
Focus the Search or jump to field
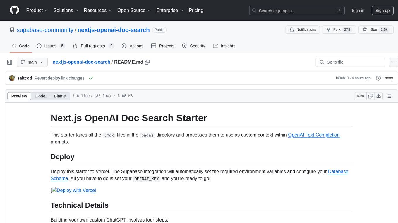297,11
